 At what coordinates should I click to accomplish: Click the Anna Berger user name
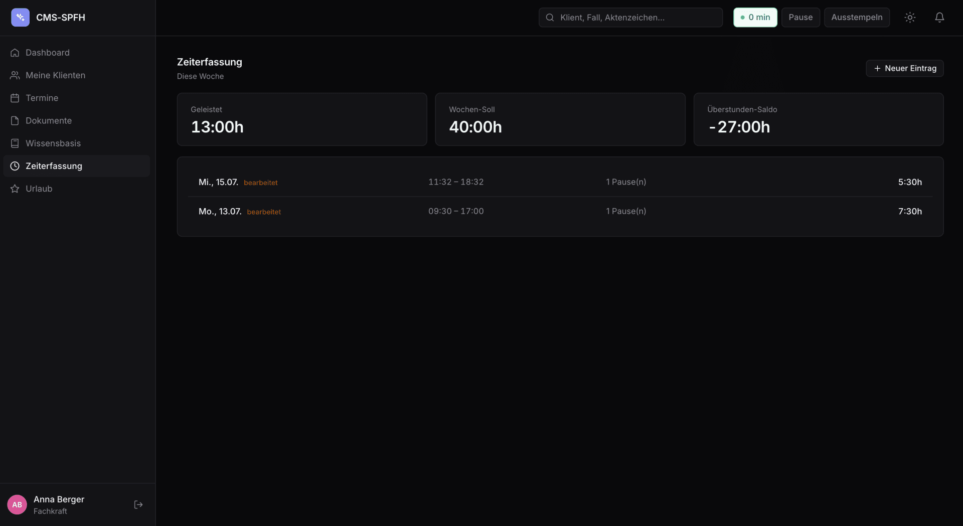point(59,499)
